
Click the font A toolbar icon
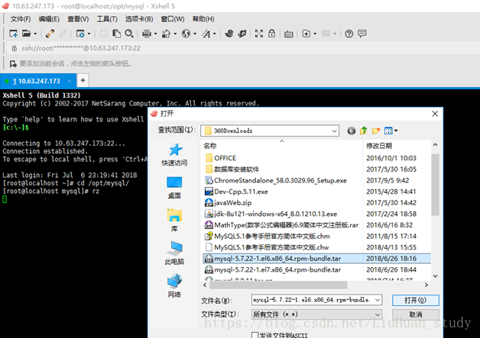[x=206, y=34]
